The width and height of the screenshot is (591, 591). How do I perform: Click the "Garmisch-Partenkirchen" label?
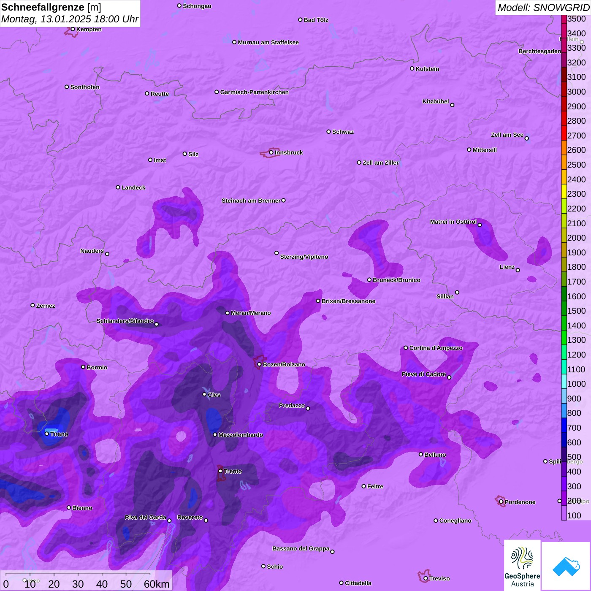[x=255, y=92]
